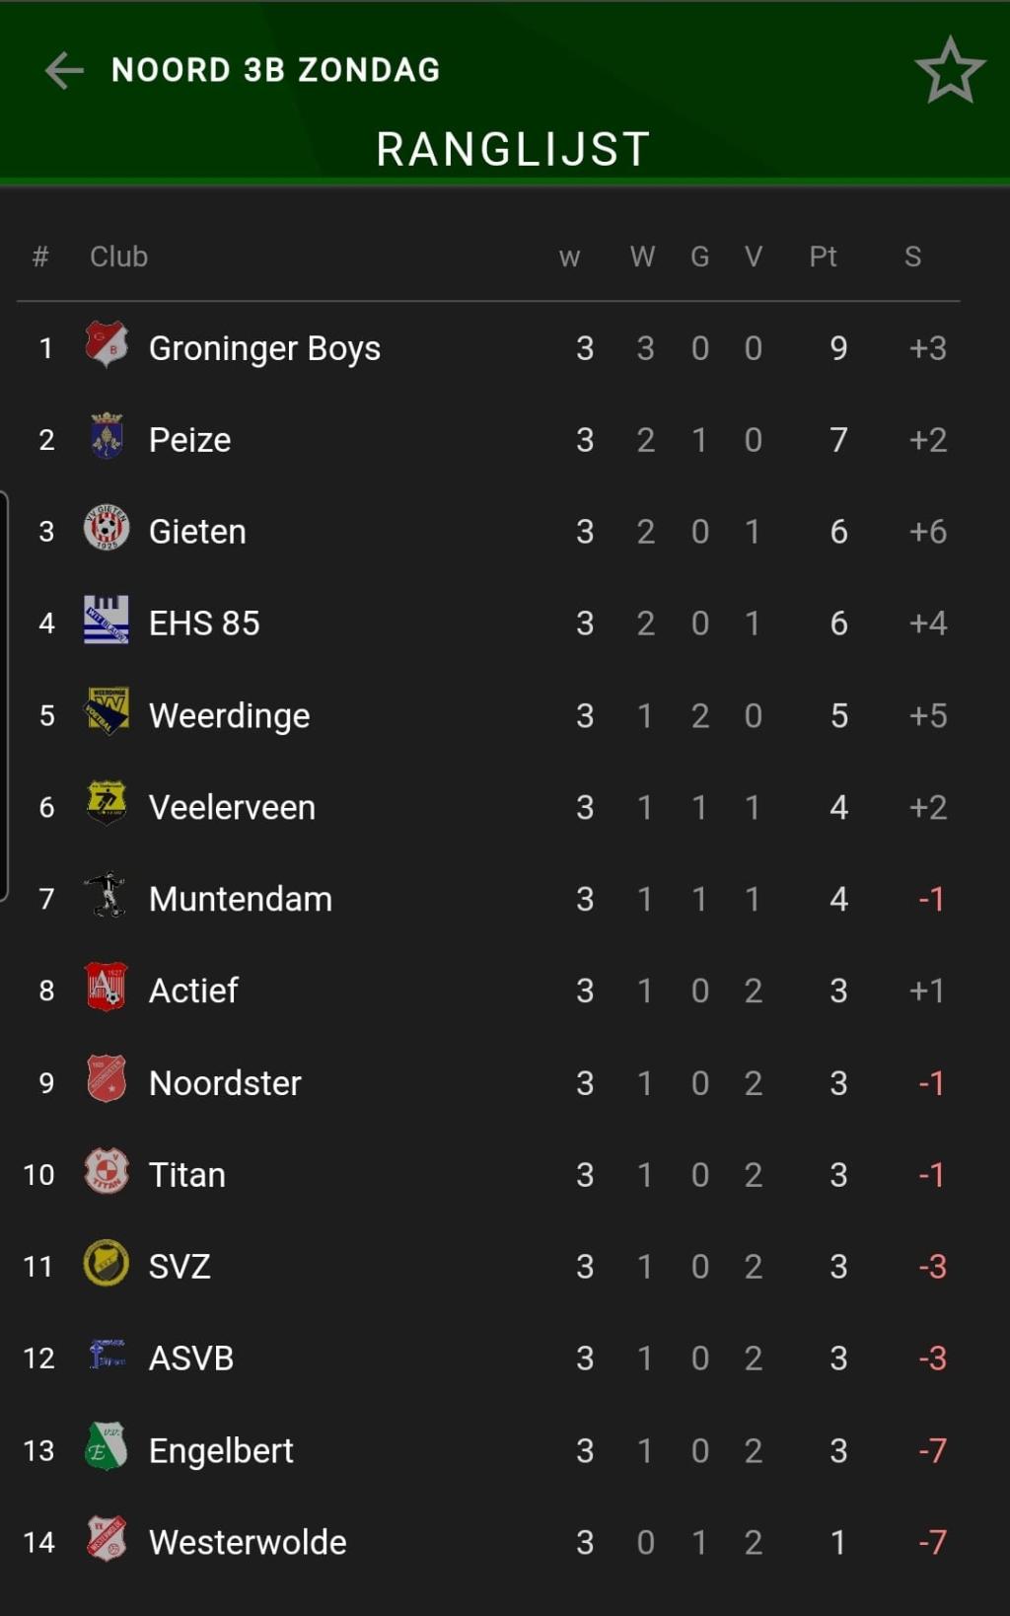Screen dimensions: 1010x1616
Task: Select the Engelbert green logo
Action: [107, 1447]
